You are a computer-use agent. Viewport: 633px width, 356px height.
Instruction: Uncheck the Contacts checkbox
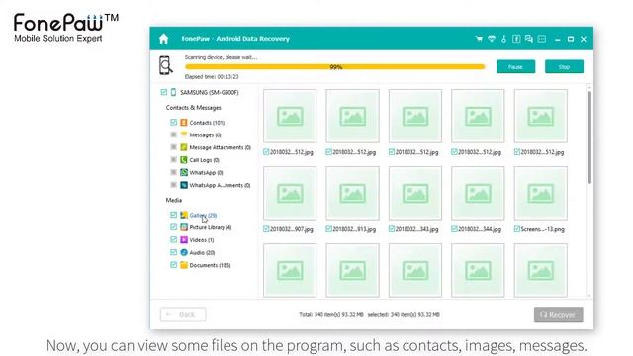[x=174, y=122]
